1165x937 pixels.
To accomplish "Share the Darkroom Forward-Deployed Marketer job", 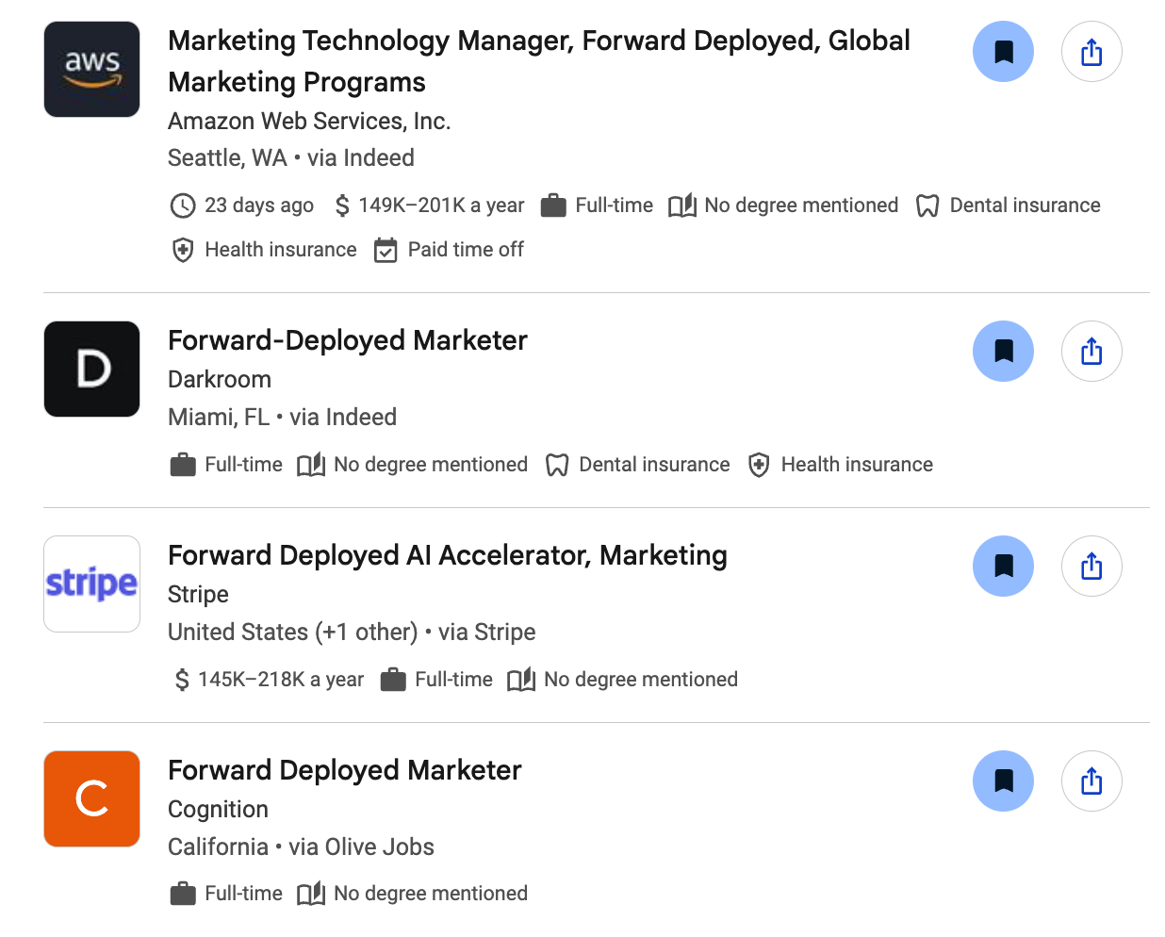I will coord(1091,352).
